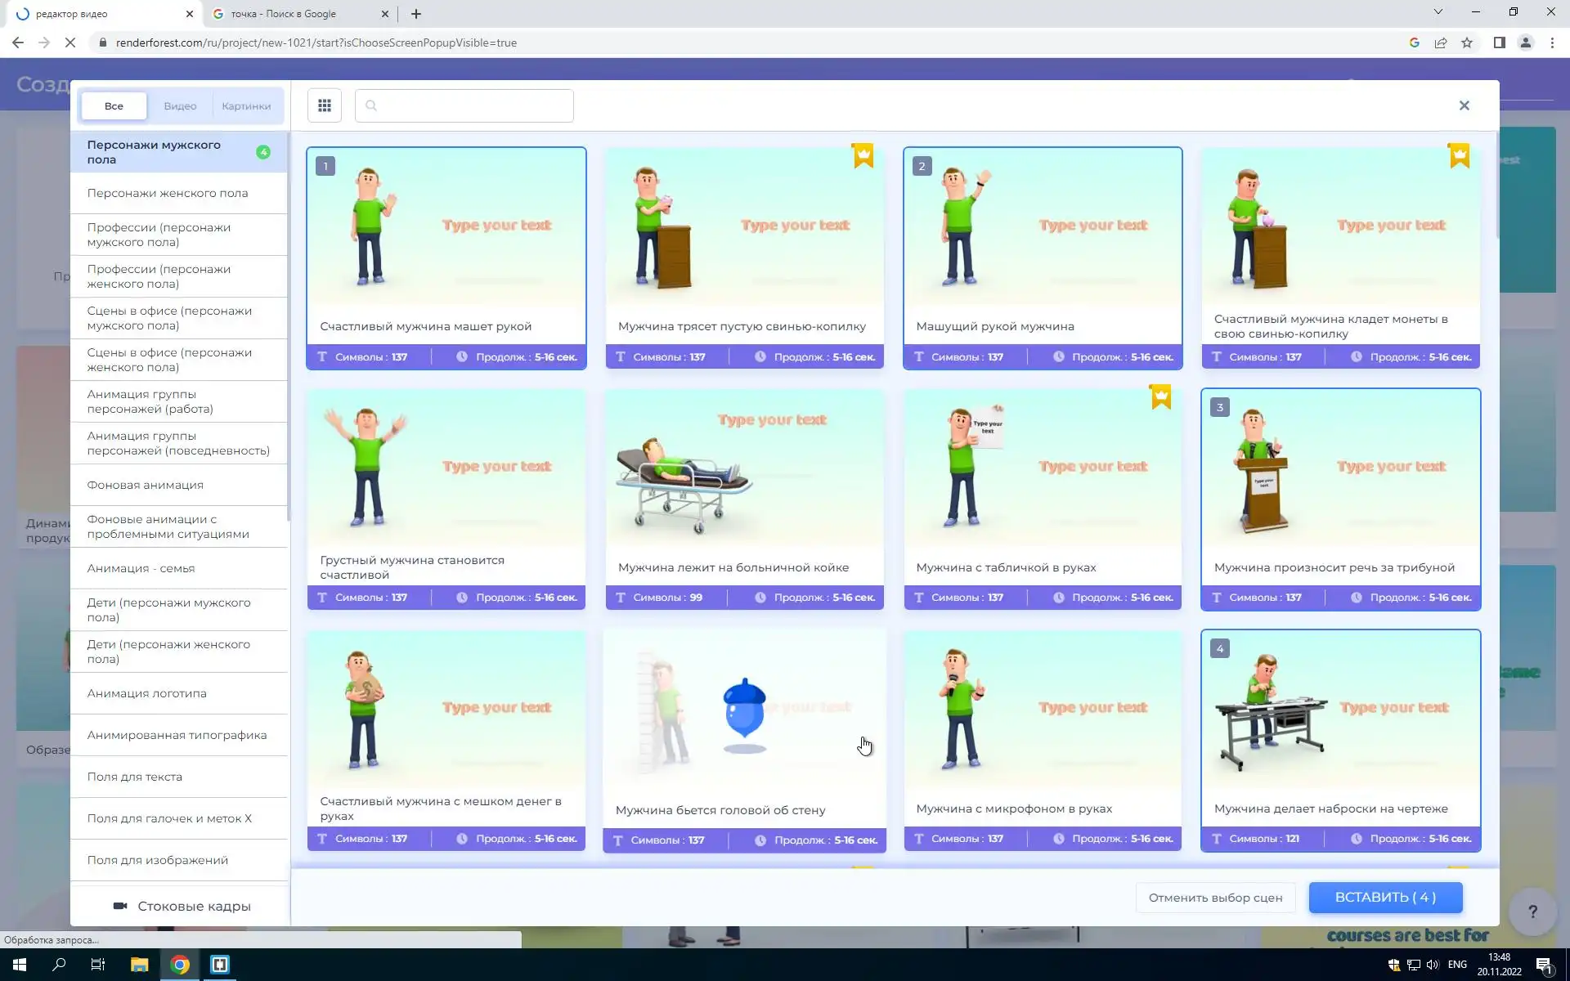
Task: Open 'Фоновая анимация' category
Action: pos(146,485)
